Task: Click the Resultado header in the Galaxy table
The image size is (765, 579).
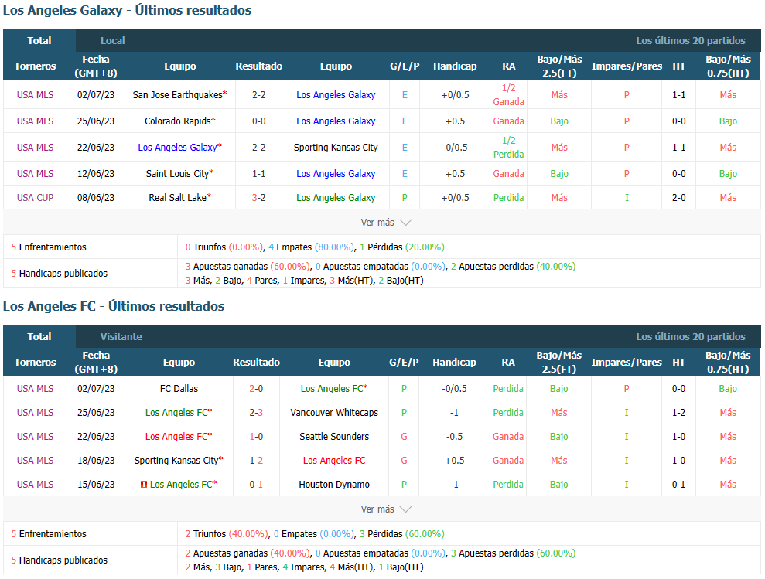Action: point(258,66)
